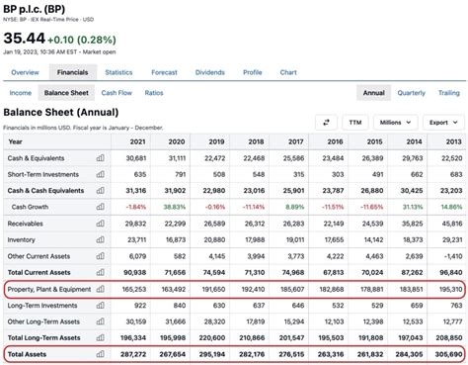Click the 2021 Property, Plant & Equipment value 165,253
The width and height of the screenshot is (468, 365).
(x=134, y=289)
